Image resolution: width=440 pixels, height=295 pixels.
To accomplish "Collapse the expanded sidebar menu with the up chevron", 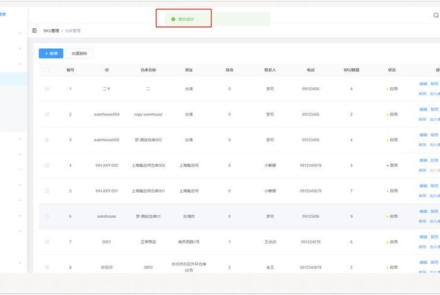I will pos(20,64).
